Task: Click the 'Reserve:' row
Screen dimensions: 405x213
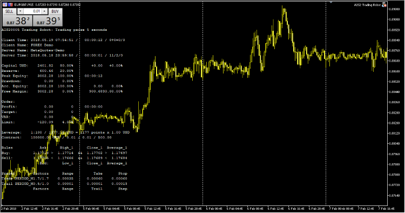Action: click(x=37, y=71)
